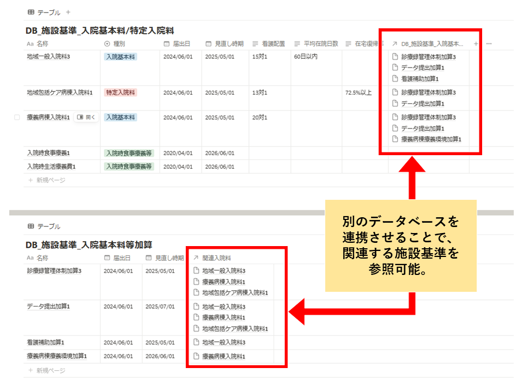Screen dimensions: 523x392
Task: Tick the checkbox beside 療養病棟入院料1 row
Action: tap(17, 117)
